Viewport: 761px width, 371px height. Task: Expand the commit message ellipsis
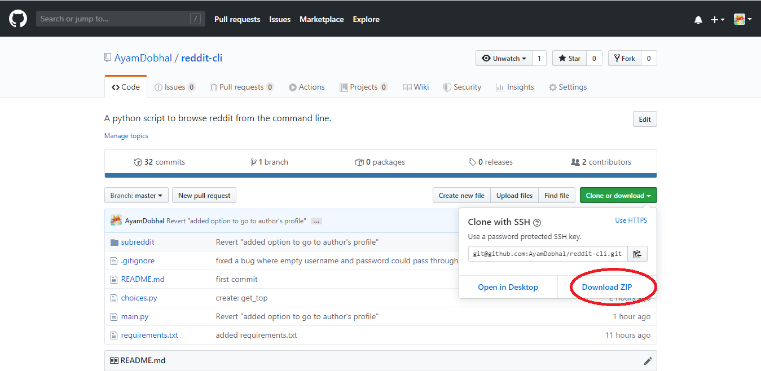point(316,221)
